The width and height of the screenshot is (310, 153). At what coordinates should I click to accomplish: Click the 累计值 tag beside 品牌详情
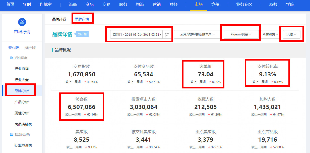pos(83,34)
